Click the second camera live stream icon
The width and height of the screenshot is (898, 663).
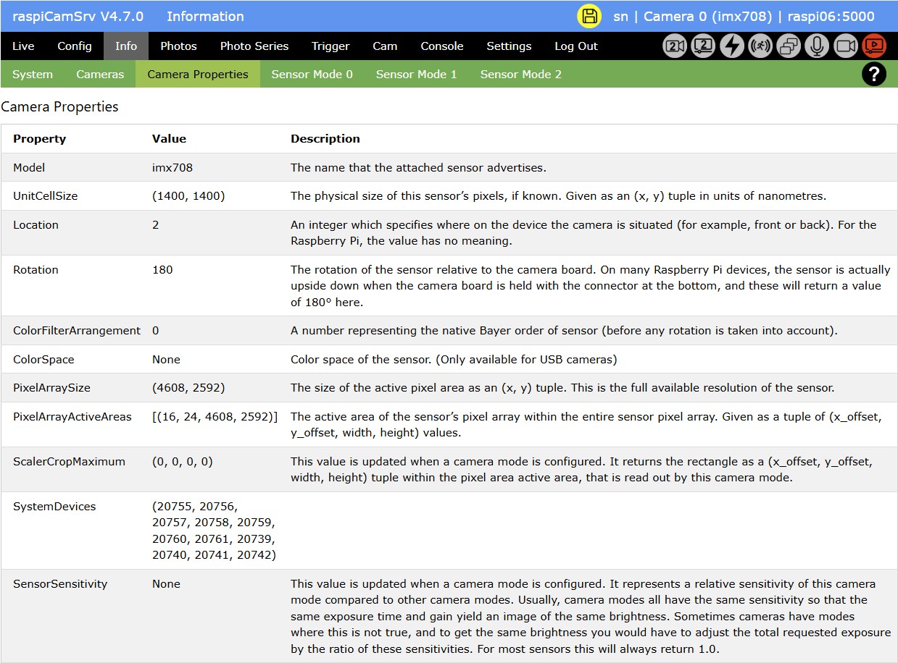pos(703,46)
